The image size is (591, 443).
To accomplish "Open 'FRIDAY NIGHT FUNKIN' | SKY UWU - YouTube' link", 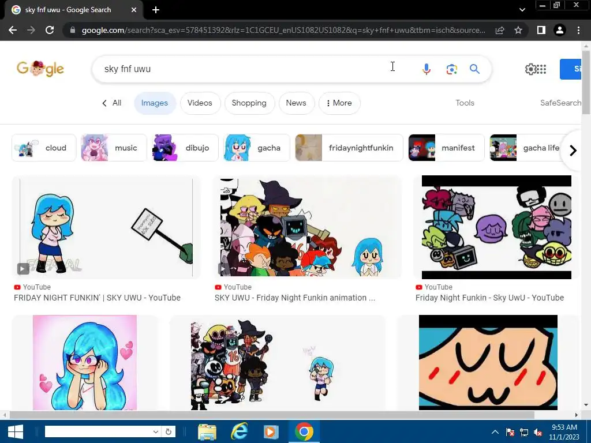I will tap(97, 298).
